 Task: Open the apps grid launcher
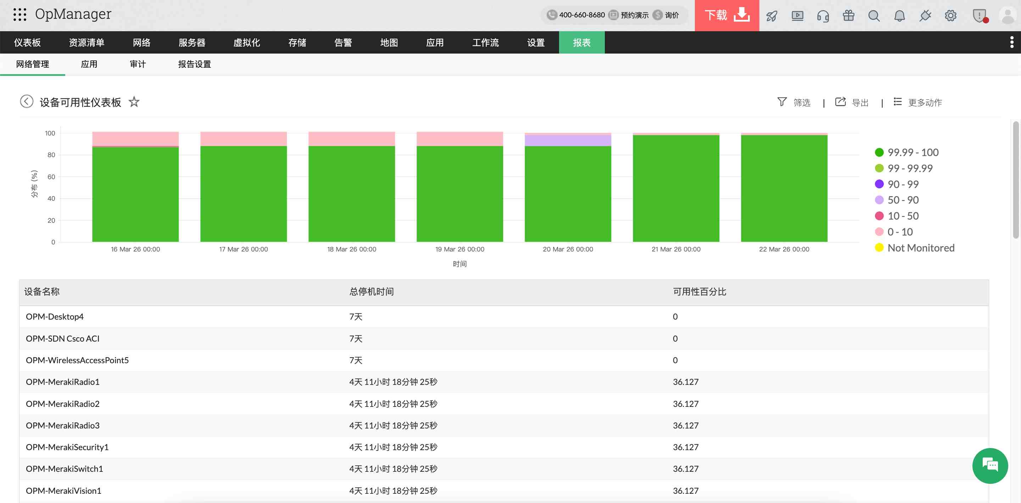19,15
